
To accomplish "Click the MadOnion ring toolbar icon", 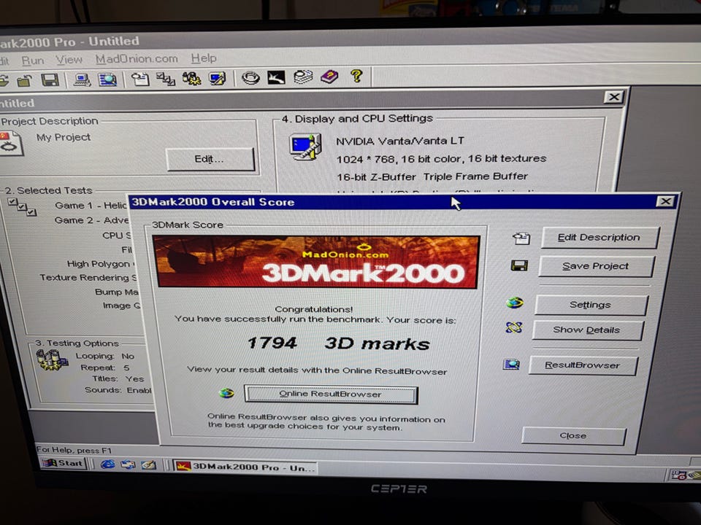I will click(250, 78).
